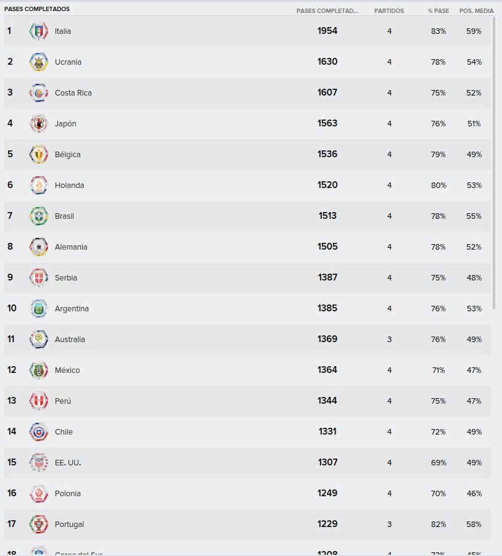Select the Portugal badge icon

point(39,525)
